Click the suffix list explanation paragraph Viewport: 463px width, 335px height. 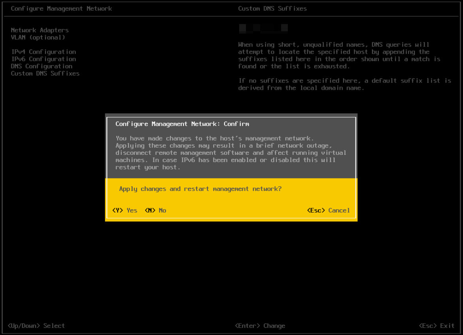click(338, 55)
